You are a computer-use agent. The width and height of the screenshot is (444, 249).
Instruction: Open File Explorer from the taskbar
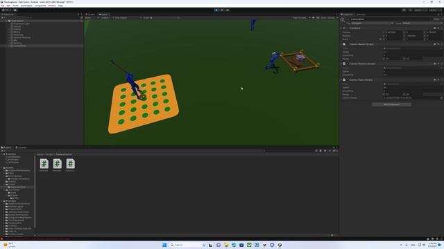(x=226, y=245)
